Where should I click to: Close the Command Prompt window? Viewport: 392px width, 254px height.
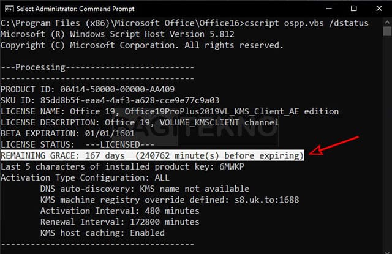point(379,9)
